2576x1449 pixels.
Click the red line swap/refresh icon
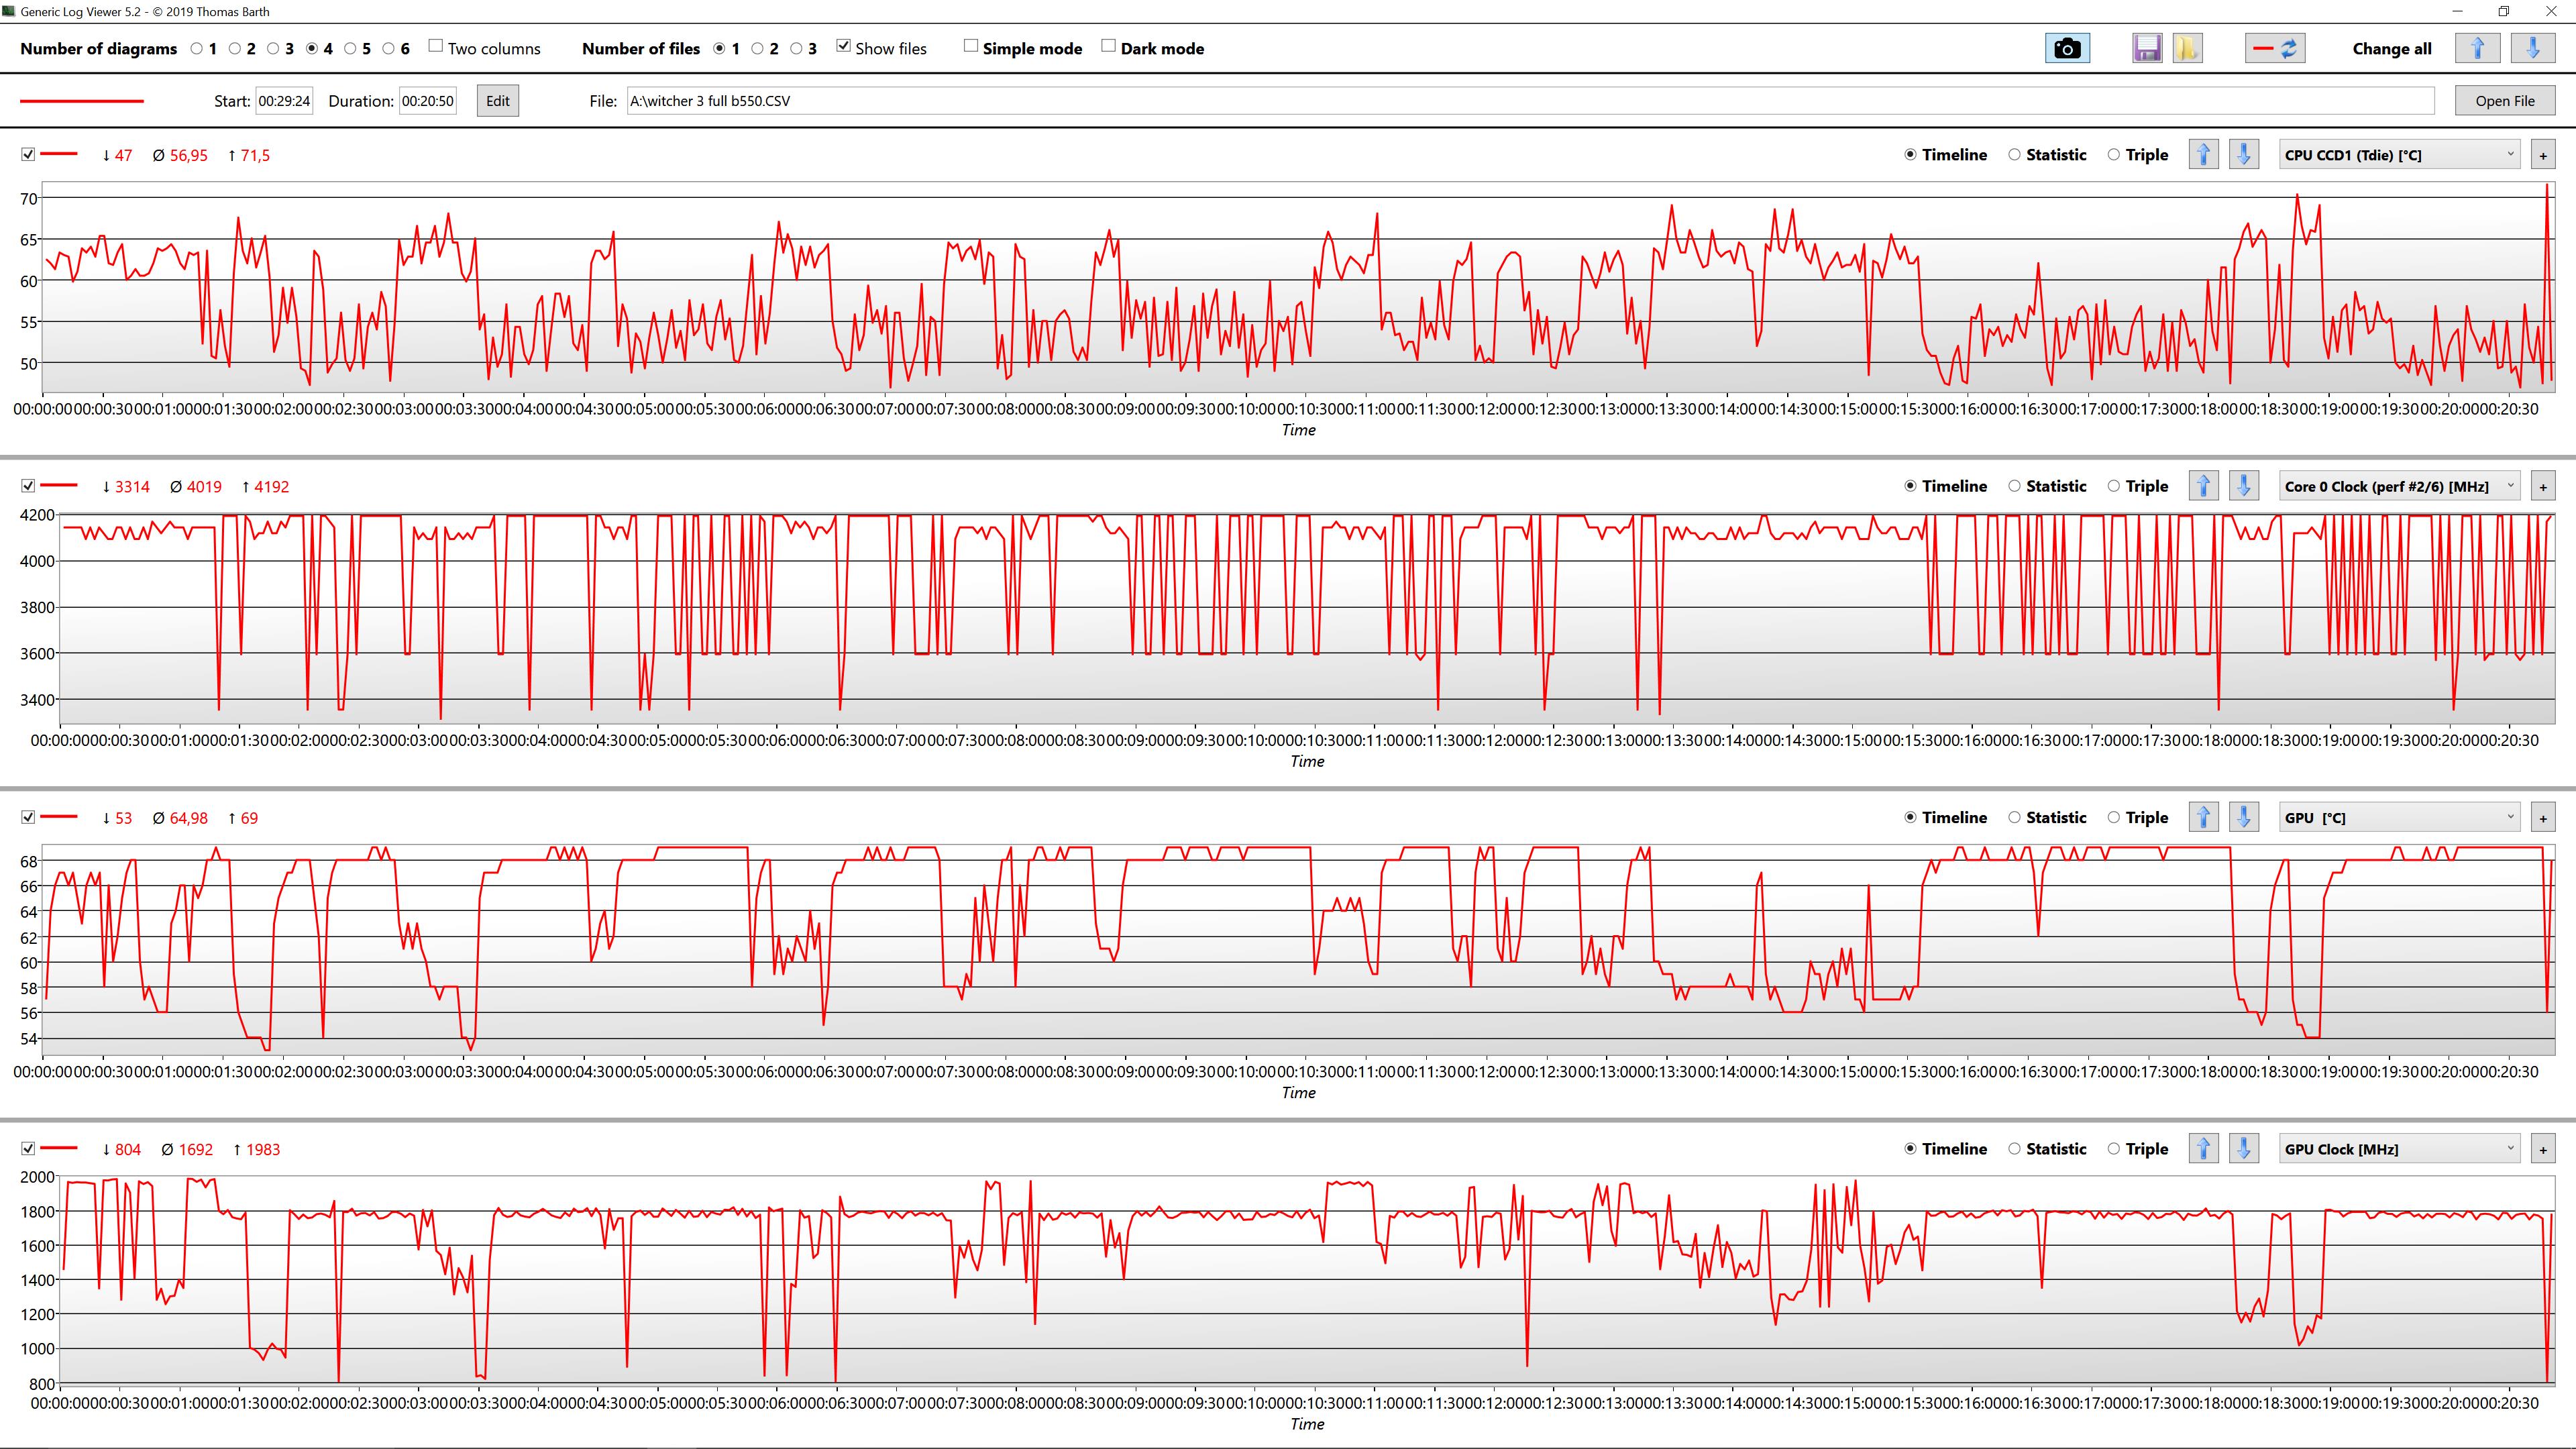click(x=2275, y=48)
